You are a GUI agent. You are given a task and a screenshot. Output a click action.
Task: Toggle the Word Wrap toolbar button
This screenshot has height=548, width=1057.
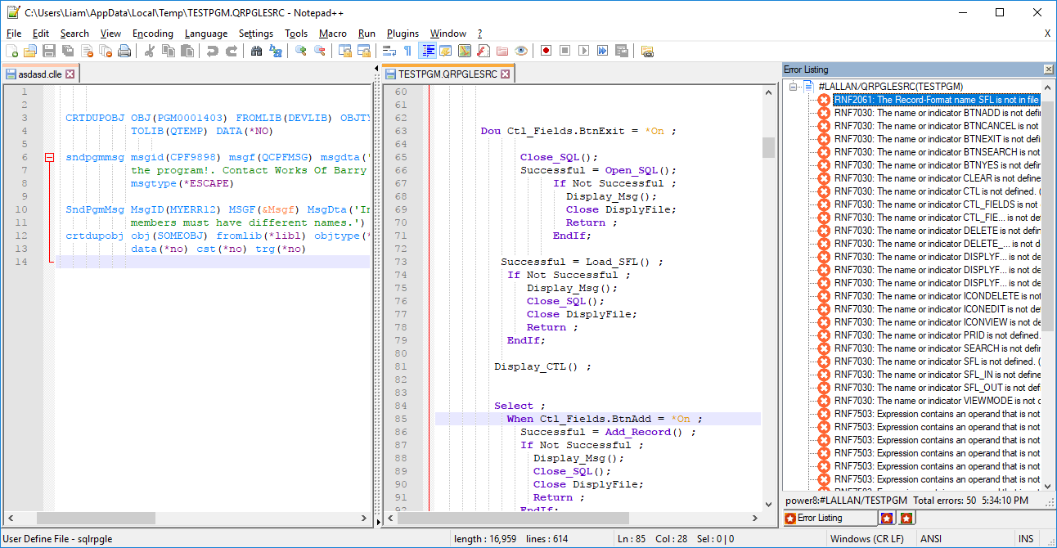tap(389, 51)
